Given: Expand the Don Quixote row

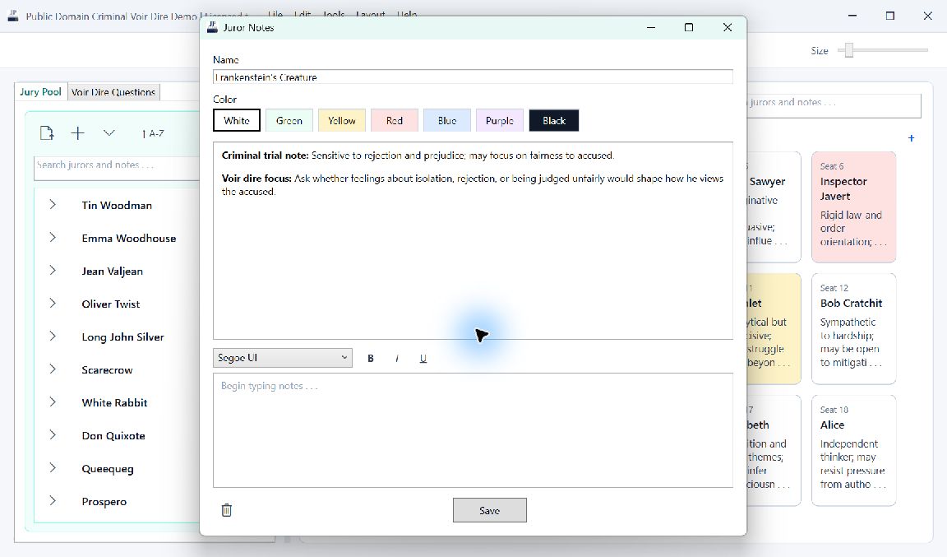Looking at the screenshot, I should point(53,435).
